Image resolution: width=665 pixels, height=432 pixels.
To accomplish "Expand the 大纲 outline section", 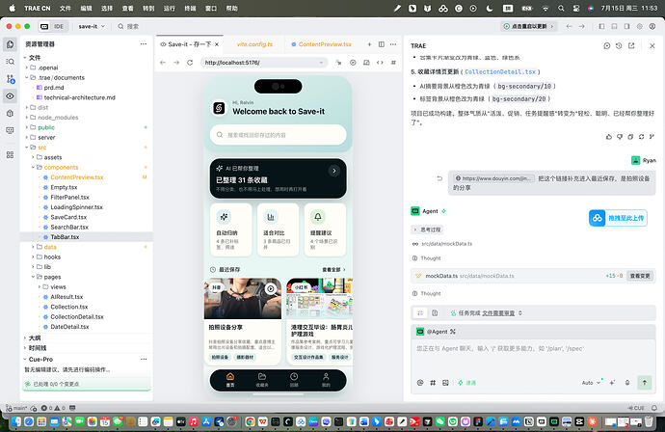I will 35,337.
